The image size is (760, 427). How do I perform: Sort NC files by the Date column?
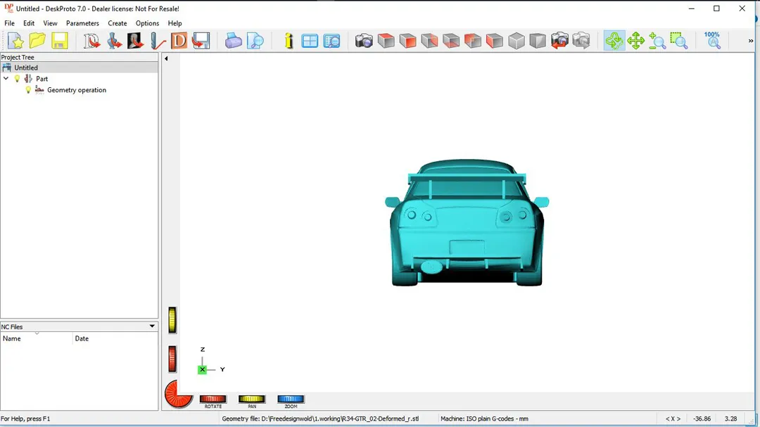(x=115, y=338)
